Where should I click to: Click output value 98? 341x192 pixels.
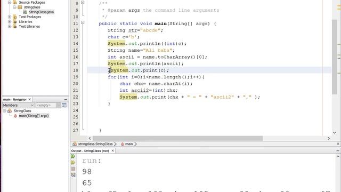tap(87, 172)
